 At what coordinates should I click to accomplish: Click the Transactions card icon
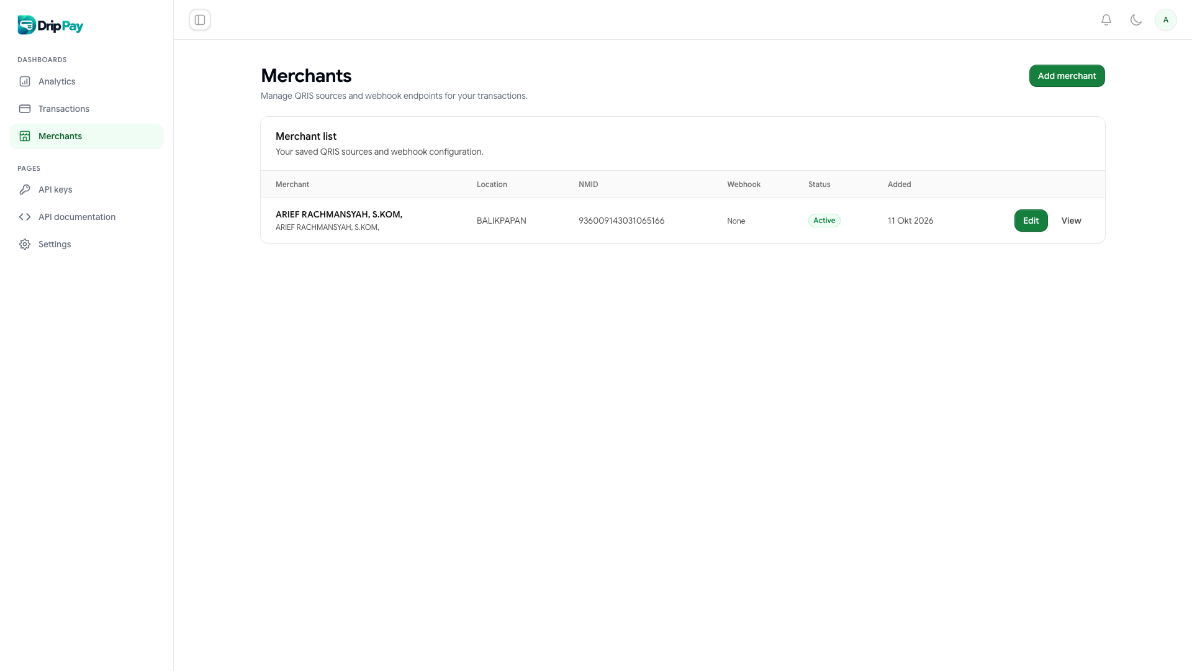coord(25,109)
